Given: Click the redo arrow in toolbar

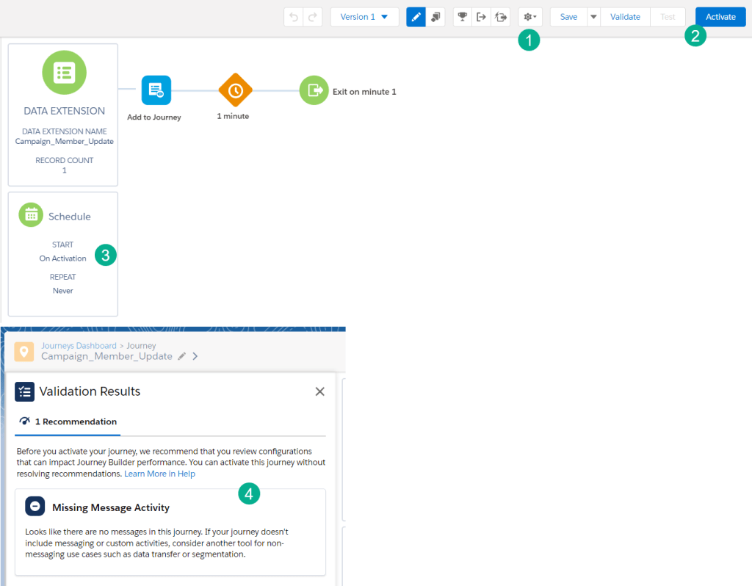Looking at the screenshot, I should coord(313,17).
